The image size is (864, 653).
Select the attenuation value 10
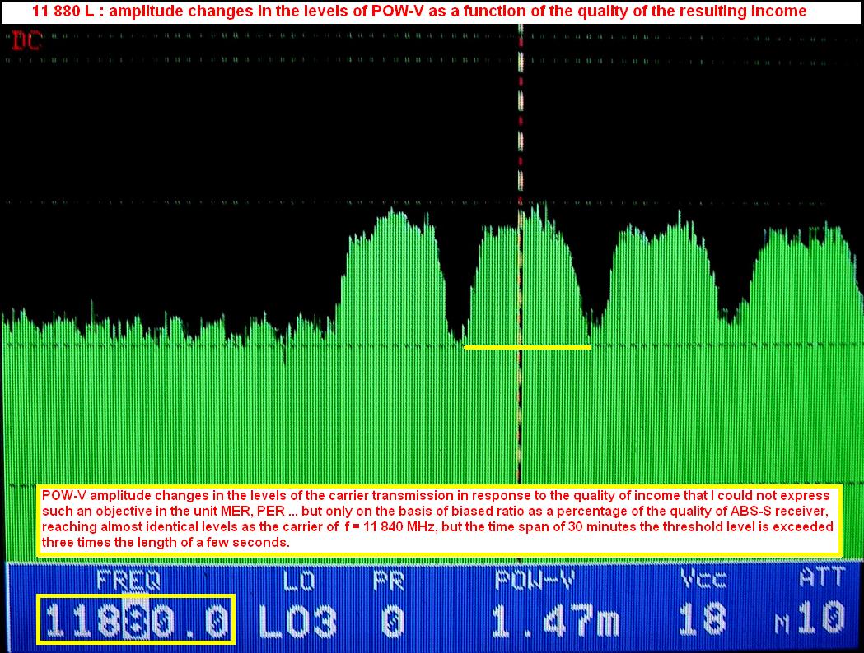(820, 619)
